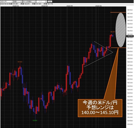Open the 日足 timeframe dropdown
The height and width of the screenshot is (128, 134).
pyautogui.click(x=17, y=2)
